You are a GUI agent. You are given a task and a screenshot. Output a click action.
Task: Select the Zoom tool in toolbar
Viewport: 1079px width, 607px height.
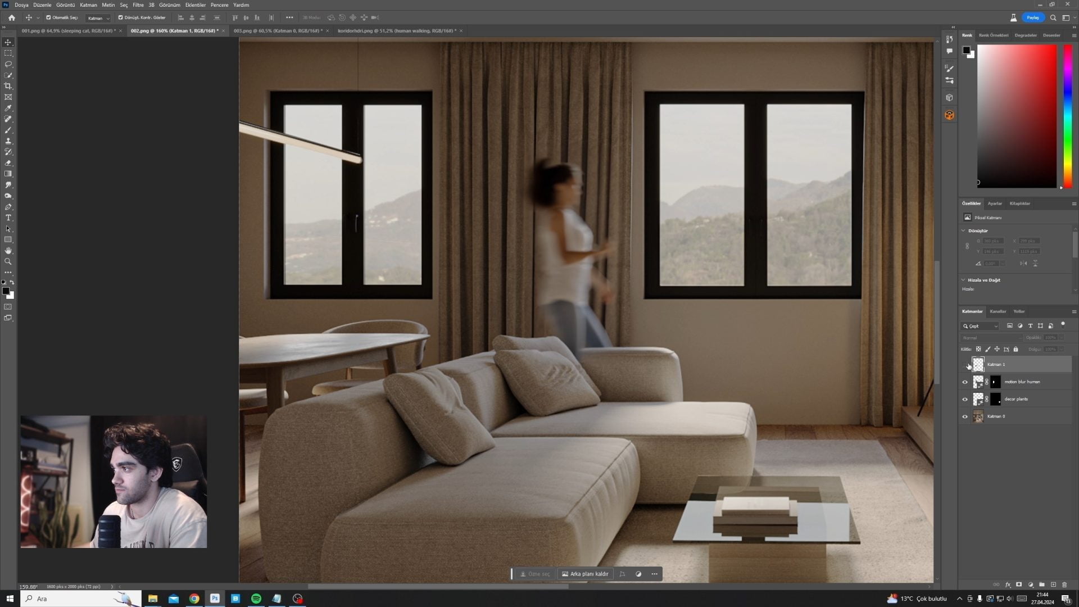pos(8,262)
